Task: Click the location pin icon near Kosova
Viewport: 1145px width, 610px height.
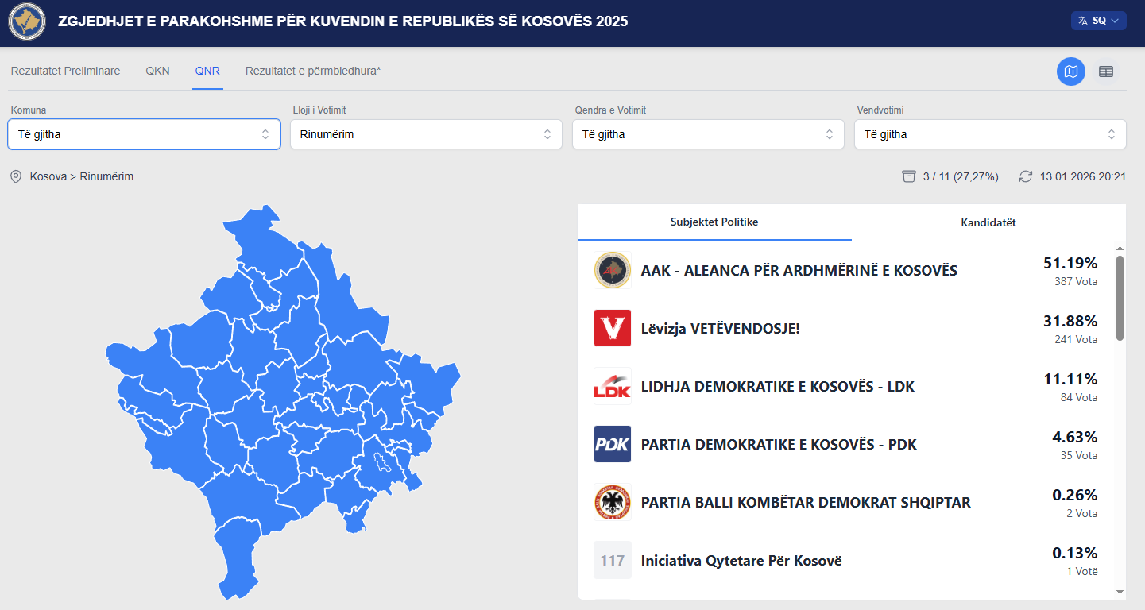Action: coord(16,176)
